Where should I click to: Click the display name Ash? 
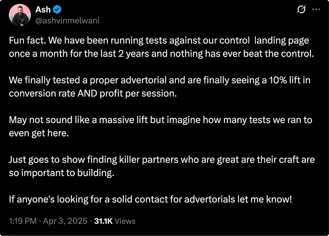(43, 10)
